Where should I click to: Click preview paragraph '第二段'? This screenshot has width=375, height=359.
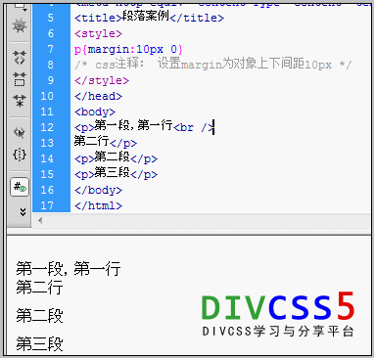pos(39,315)
